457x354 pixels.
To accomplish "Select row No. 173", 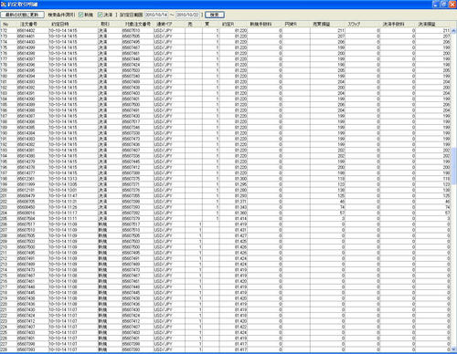I will tap(226, 36).
